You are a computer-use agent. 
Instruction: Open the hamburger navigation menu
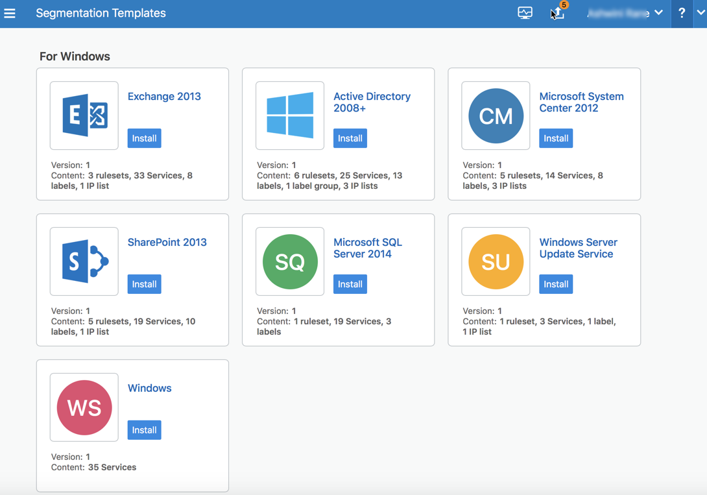pyautogui.click(x=10, y=14)
